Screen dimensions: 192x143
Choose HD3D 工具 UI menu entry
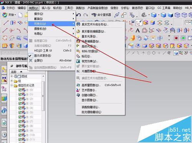51,50
